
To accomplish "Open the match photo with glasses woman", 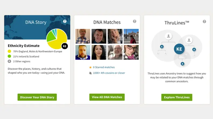I will (131, 52).
